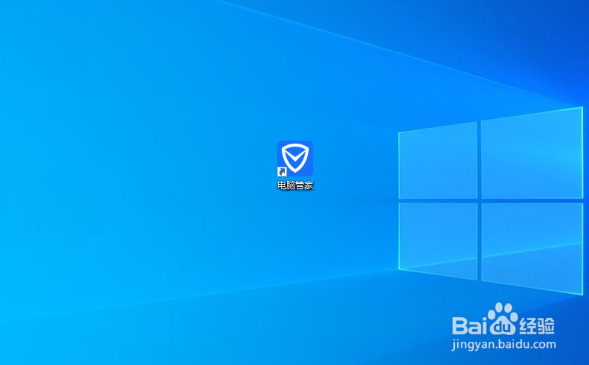Select the 电脑管家 shield desktop icon
589x365 pixels.
295,159
